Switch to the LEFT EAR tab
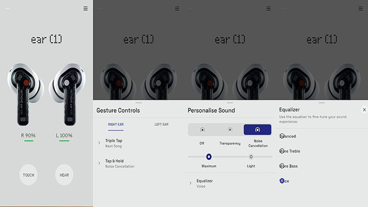 pyautogui.click(x=161, y=124)
